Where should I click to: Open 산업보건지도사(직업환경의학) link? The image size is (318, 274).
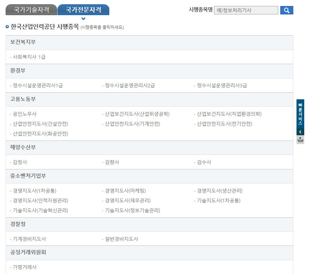point(229,114)
